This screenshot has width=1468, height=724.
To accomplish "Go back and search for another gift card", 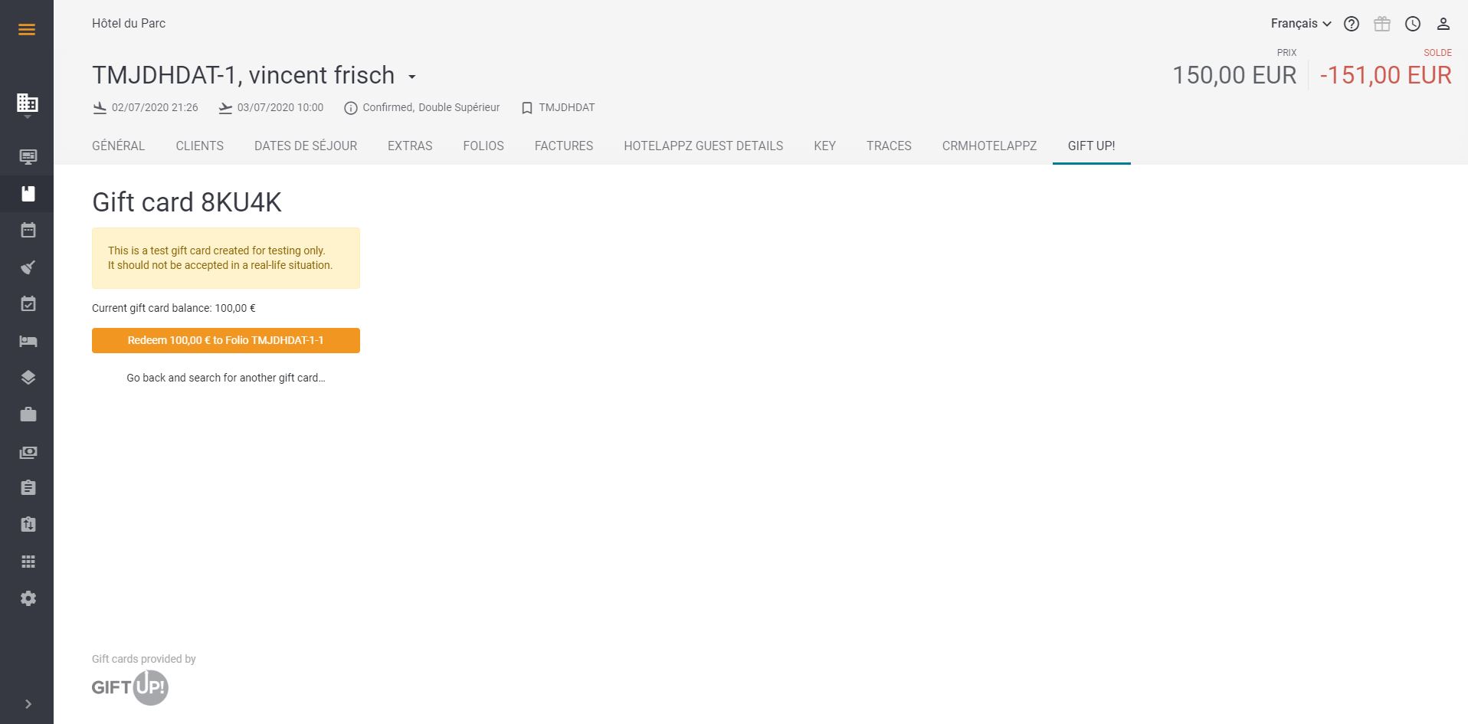I will coord(226,378).
